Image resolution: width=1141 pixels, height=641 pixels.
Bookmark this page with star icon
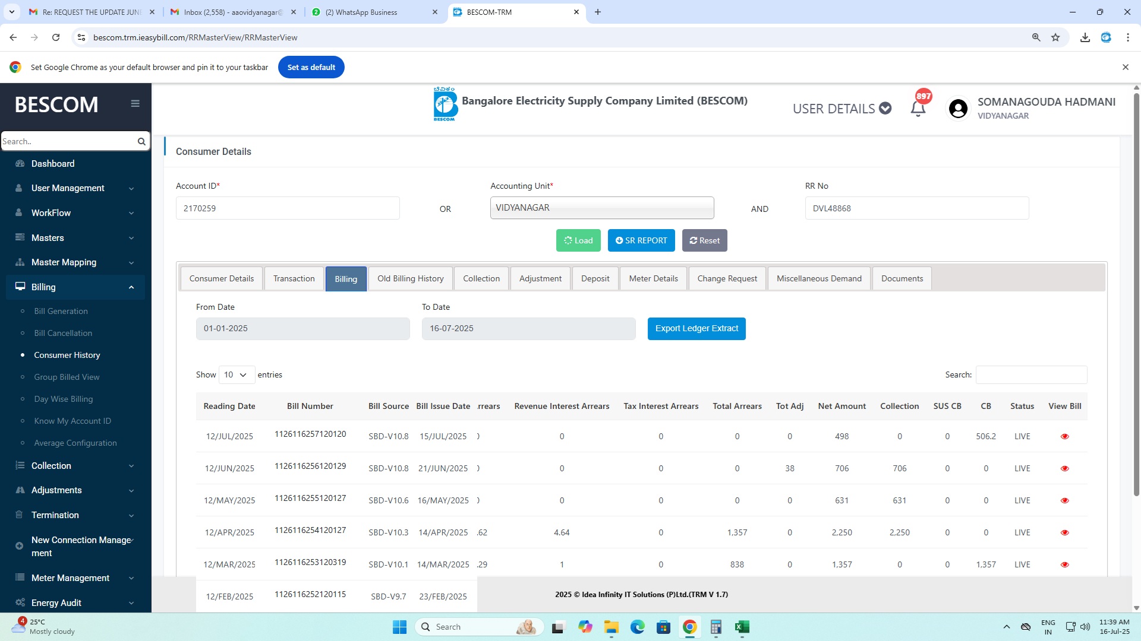[1055, 37]
